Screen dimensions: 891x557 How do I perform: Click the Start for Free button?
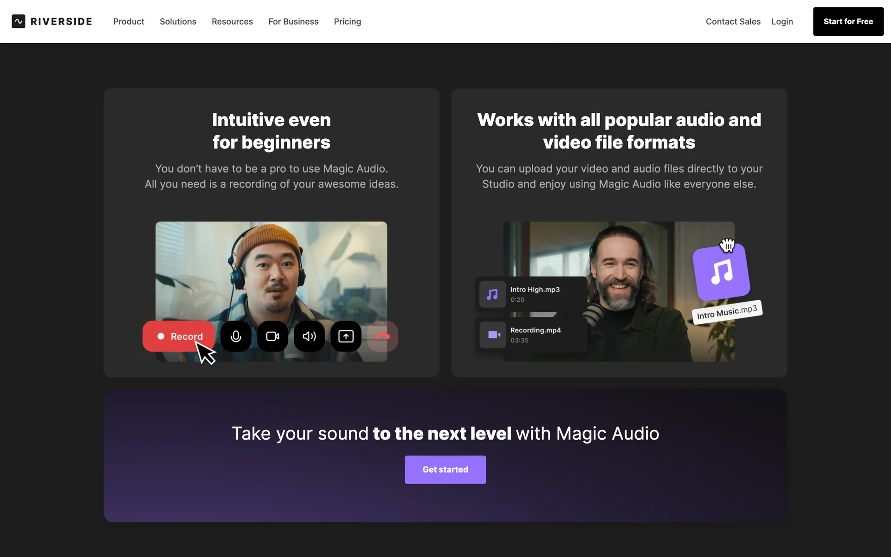tap(848, 21)
